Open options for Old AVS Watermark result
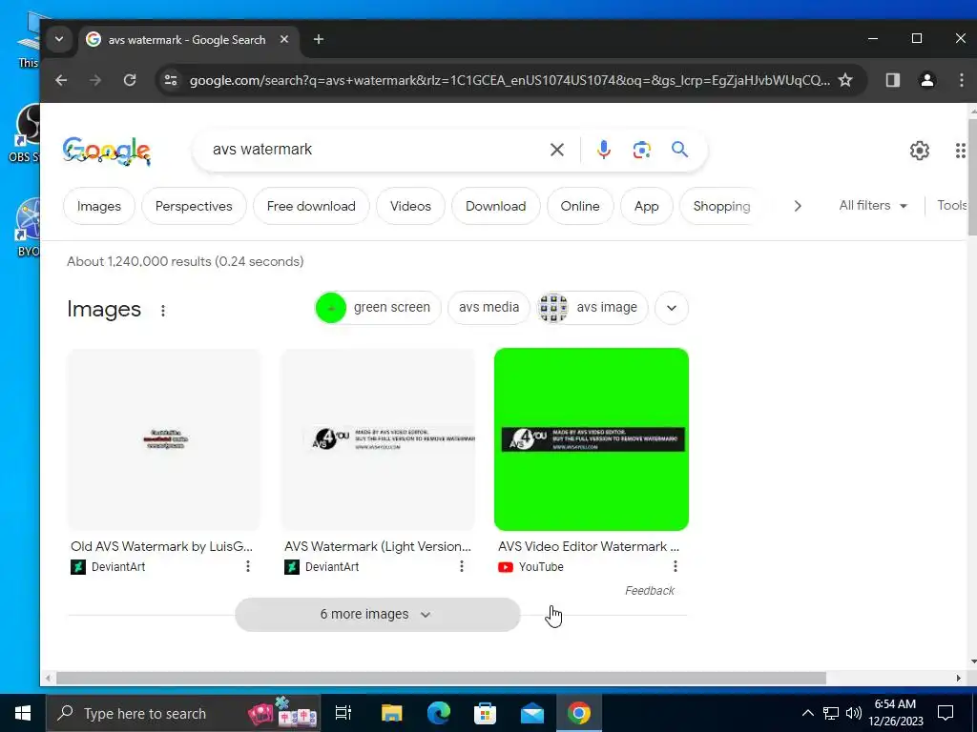 point(247,566)
